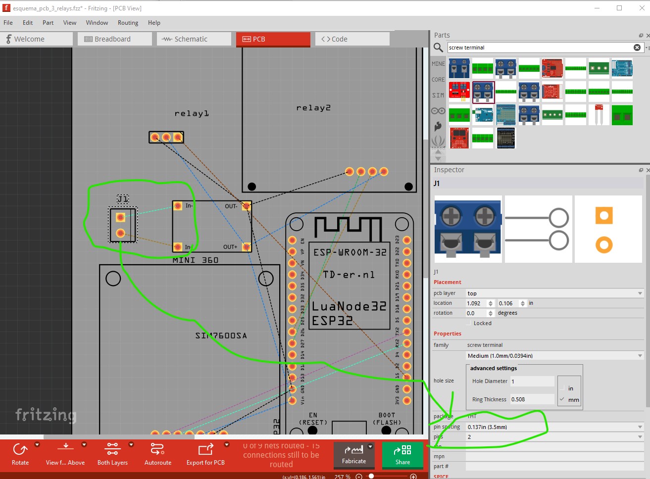
Task: Click the green Share button
Action: click(x=402, y=455)
